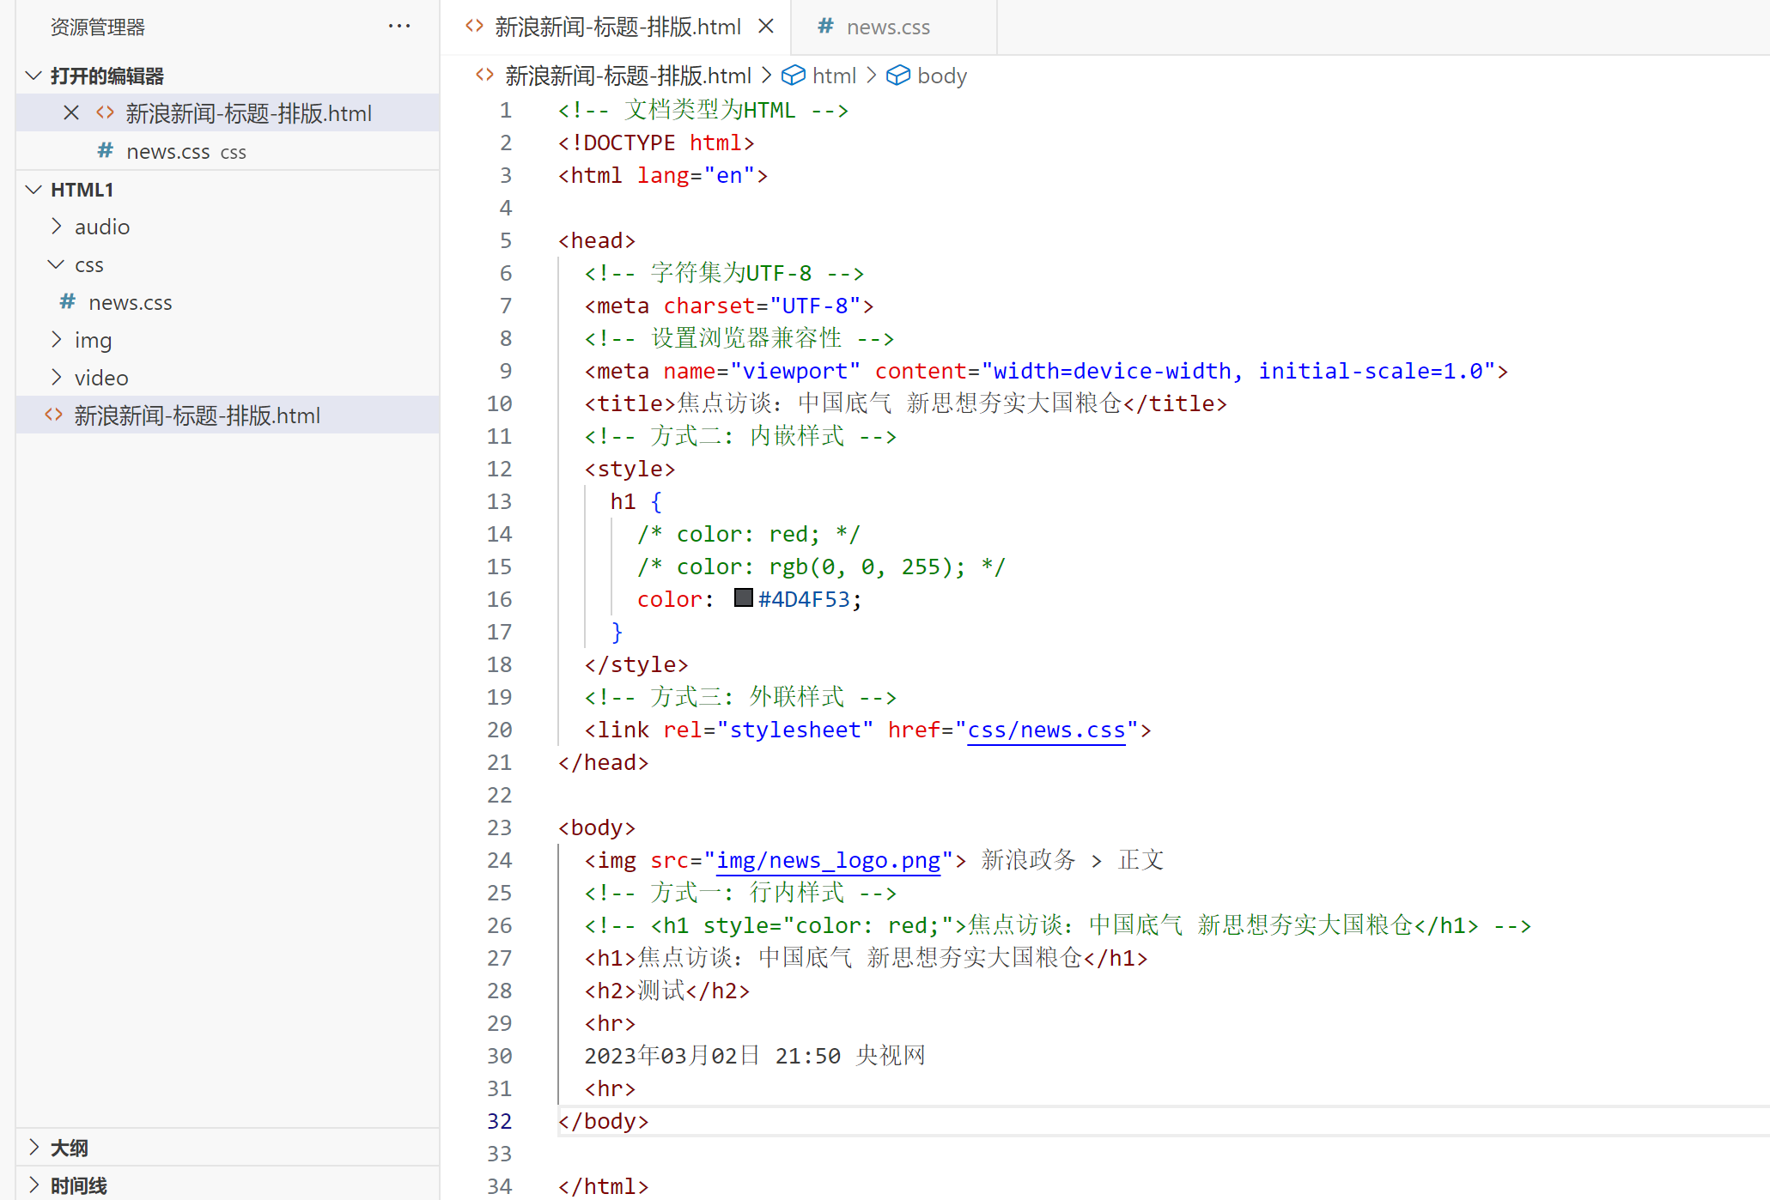Click breadcrumb file name 新浪新闻-标题-排版.html
This screenshot has width=1770, height=1200.
(x=628, y=76)
